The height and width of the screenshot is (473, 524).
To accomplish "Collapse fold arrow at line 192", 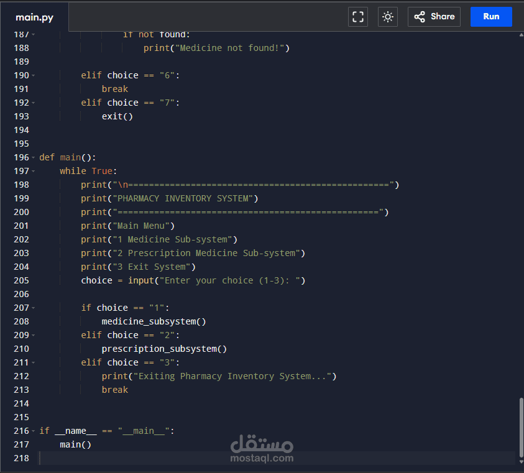I will (33, 103).
